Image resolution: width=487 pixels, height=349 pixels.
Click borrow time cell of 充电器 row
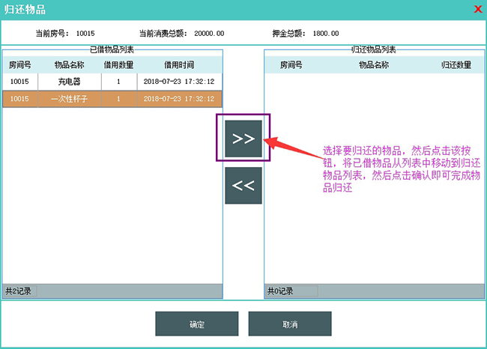[x=178, y=81]
